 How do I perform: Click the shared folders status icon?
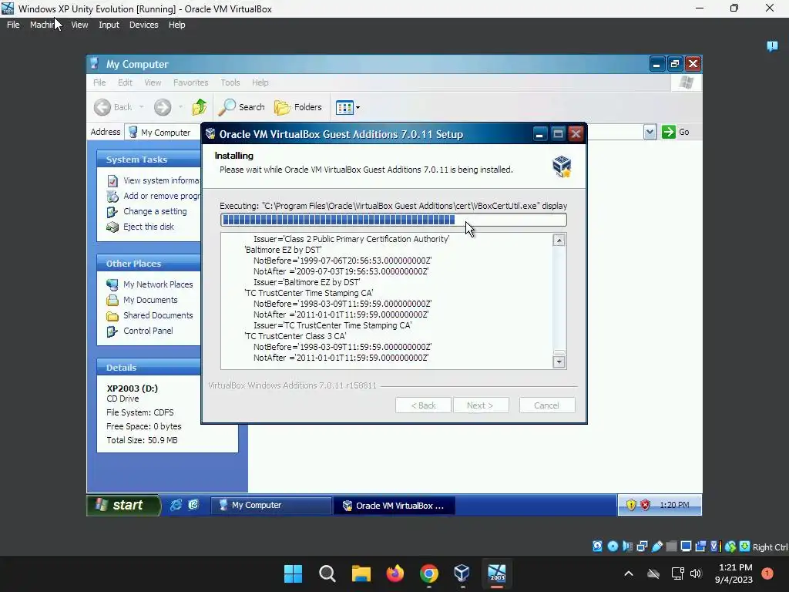671,547
